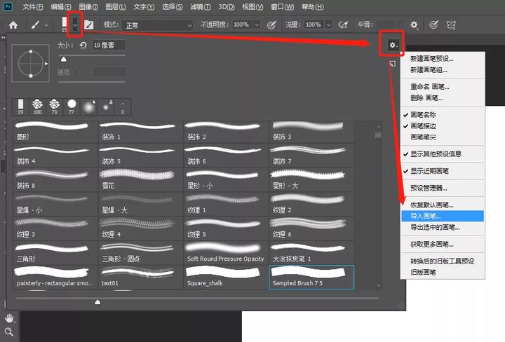Image resolution: width=505 pixels, height=342 pixels.
Task: Open the 图层(L) menu
Action: [116, 7]
